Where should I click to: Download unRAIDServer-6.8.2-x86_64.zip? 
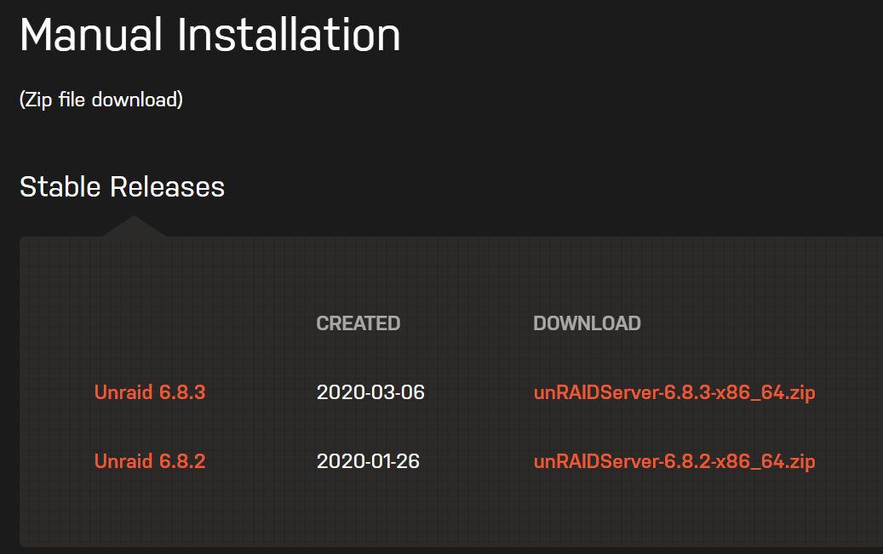pos(674,461)
